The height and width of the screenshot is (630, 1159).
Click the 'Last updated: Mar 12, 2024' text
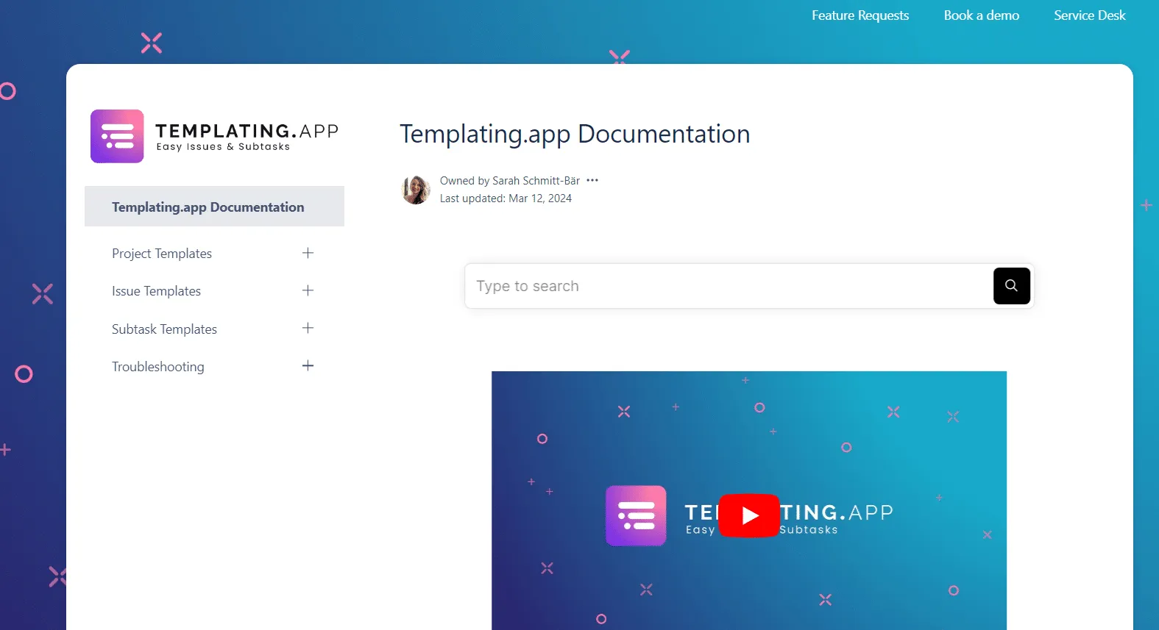point(506,198)
